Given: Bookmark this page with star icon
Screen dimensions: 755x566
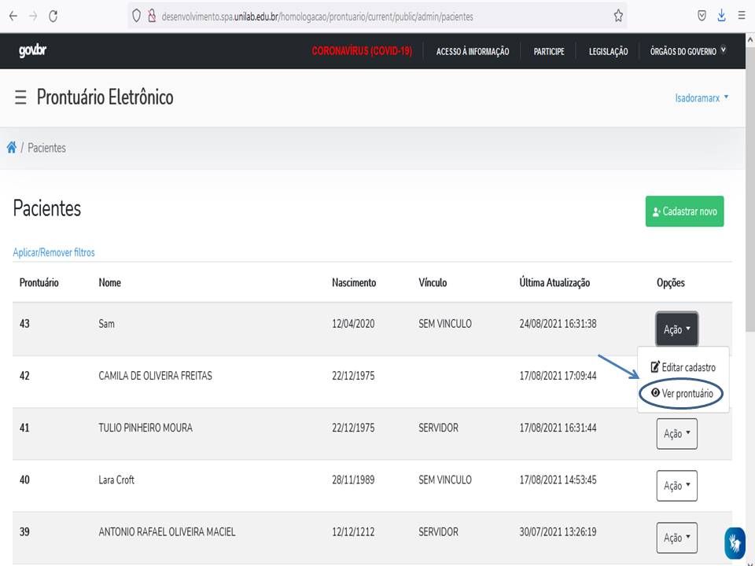Looking at the screenshot, I should coord(618,16).
